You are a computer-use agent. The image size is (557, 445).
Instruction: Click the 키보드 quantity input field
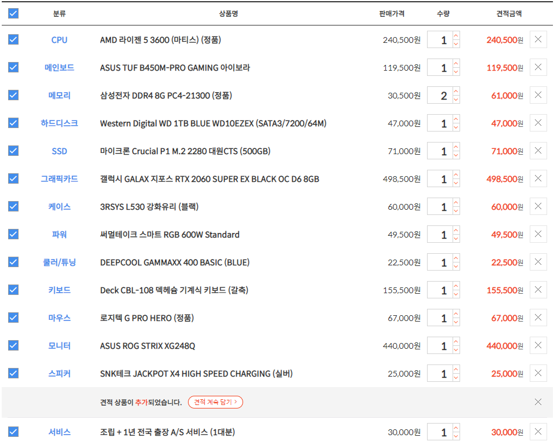tap(440, 290)
